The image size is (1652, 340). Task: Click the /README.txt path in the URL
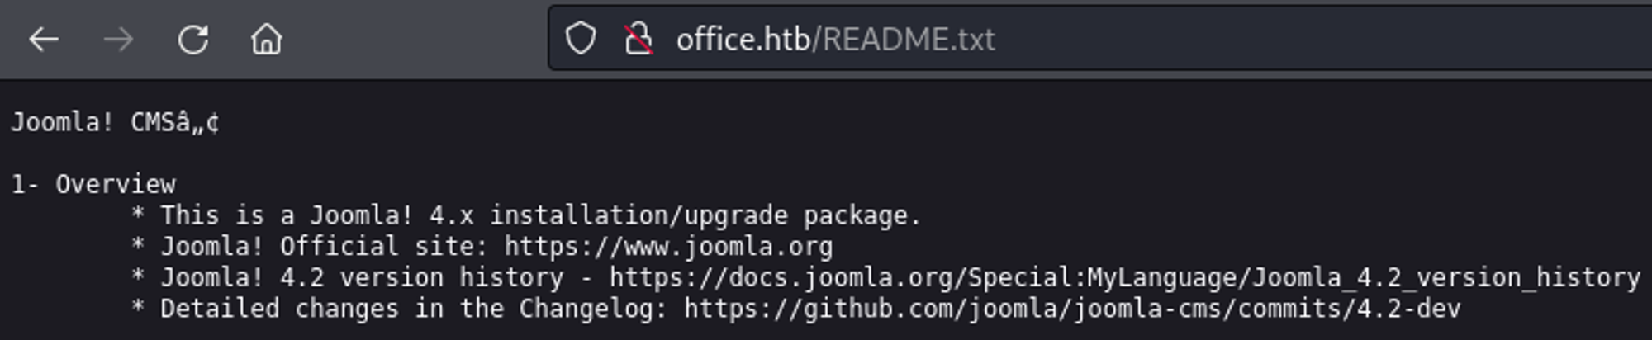[904, 40]
